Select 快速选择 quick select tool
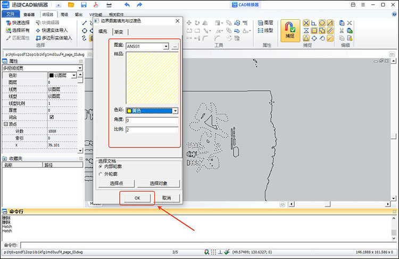Image resolution: width=399 pixels, height=259 pixels. [17, 23]
